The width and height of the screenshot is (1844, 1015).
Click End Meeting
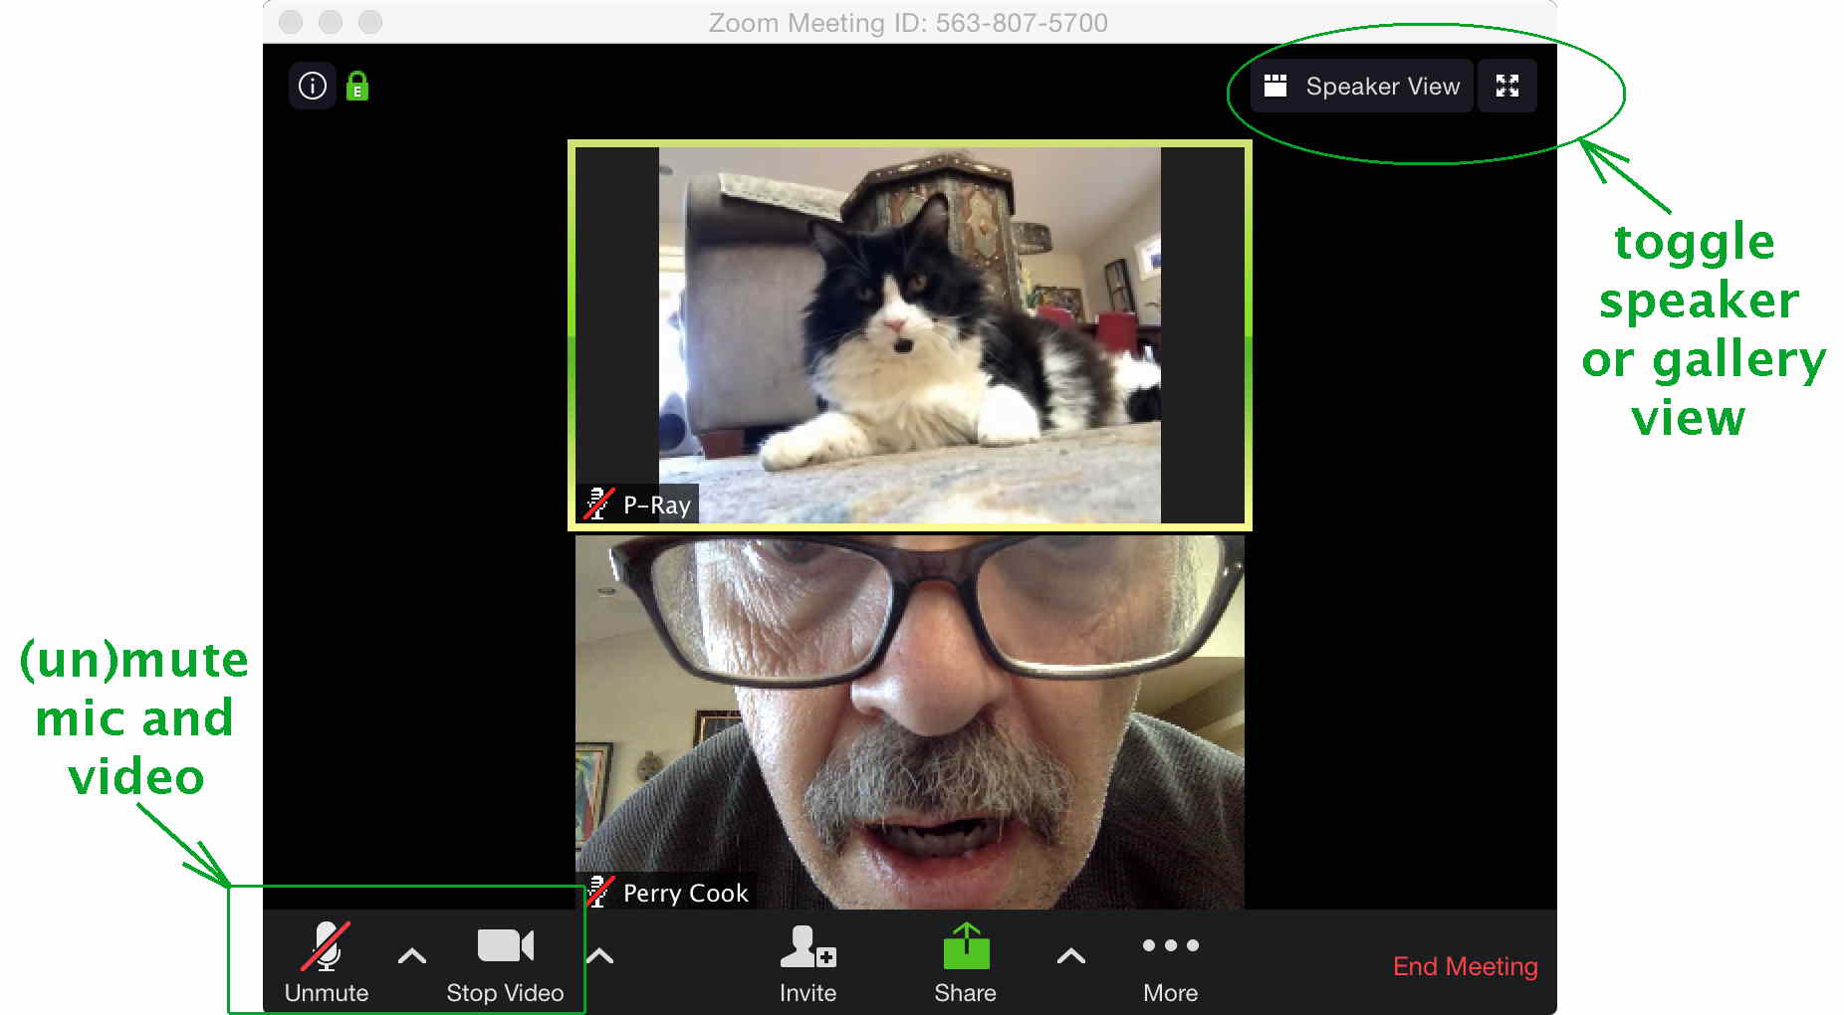(x=1465, y=966)
